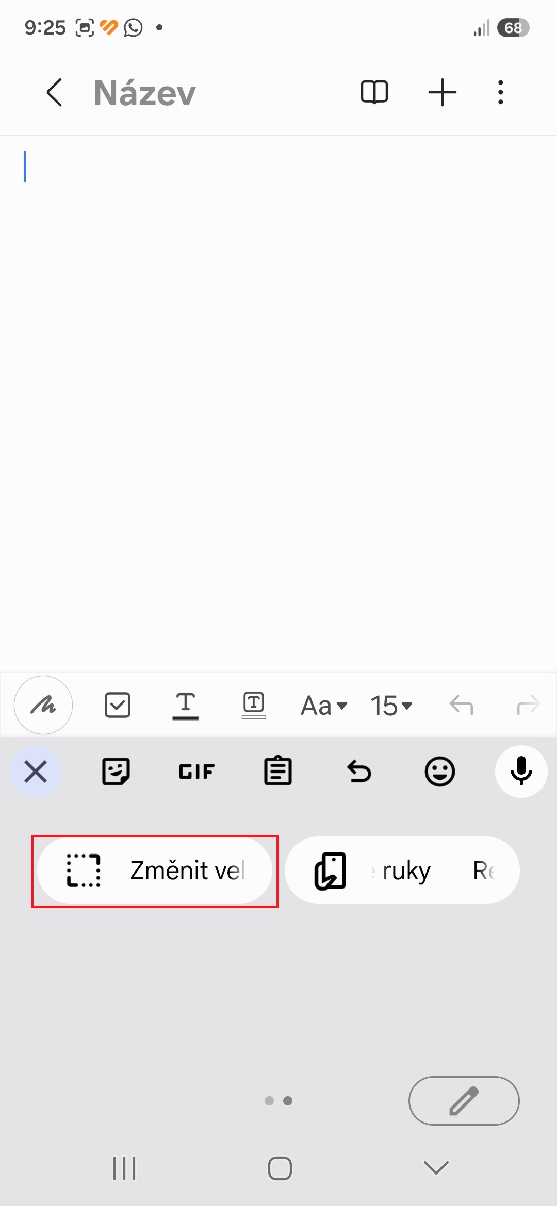557x1206 pixels.
Task: Open the three-dot more options menu
Action: (500, 93)
